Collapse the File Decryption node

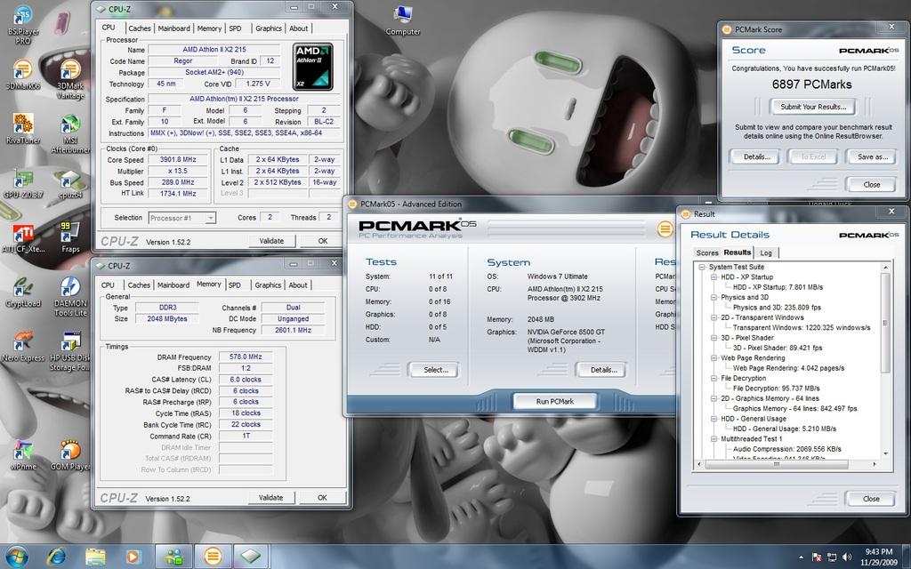tap(714, 378)
